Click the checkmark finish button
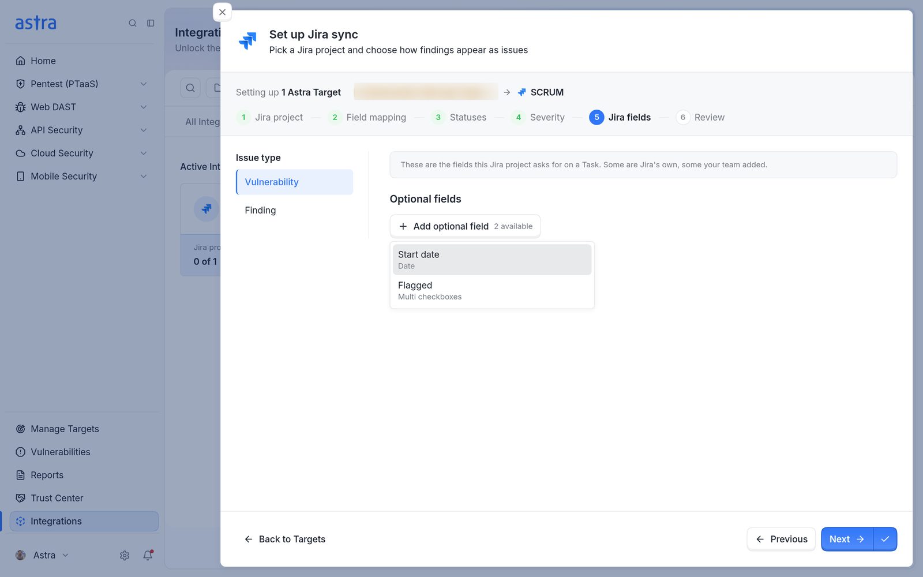This screenshot has width=923, height=577. [x=886, y=539]
